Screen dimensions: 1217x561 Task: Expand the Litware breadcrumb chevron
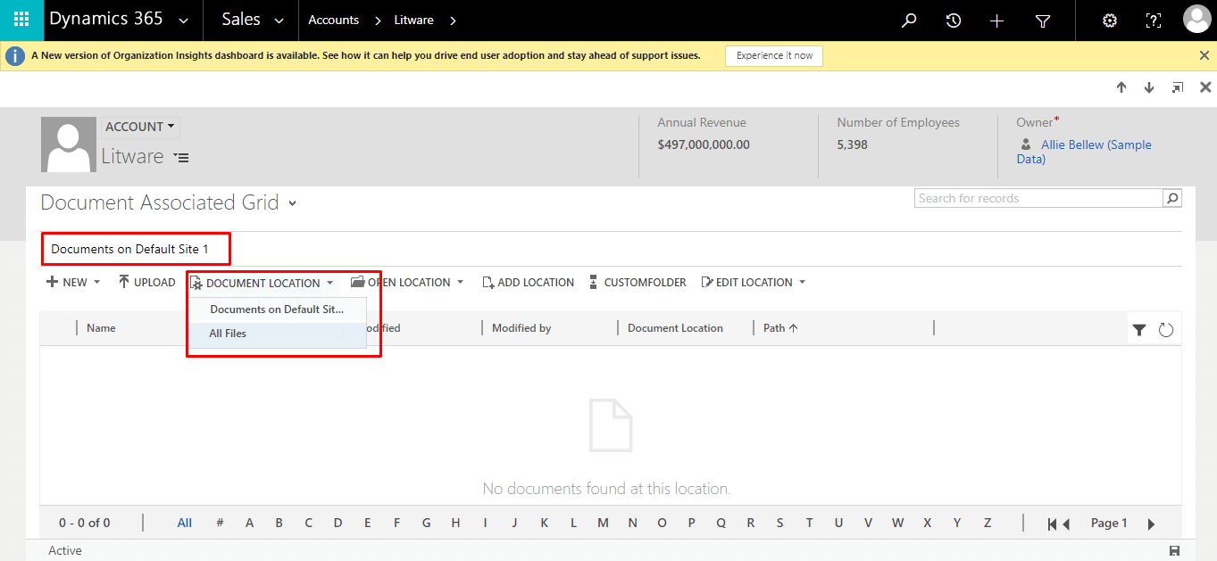point(453,21)
